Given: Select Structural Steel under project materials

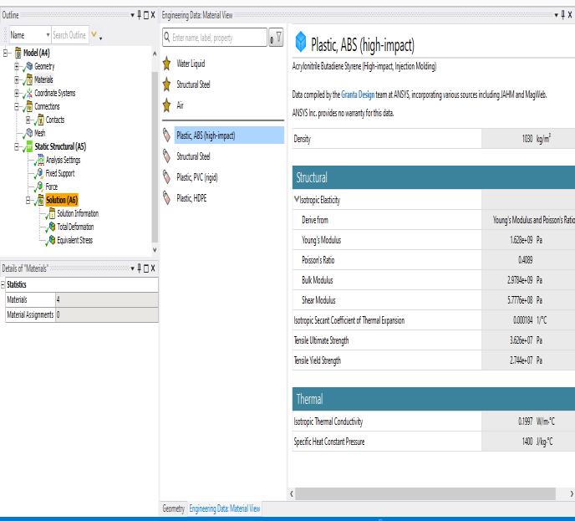Looking at the screenshot, I should pos(193,156).
